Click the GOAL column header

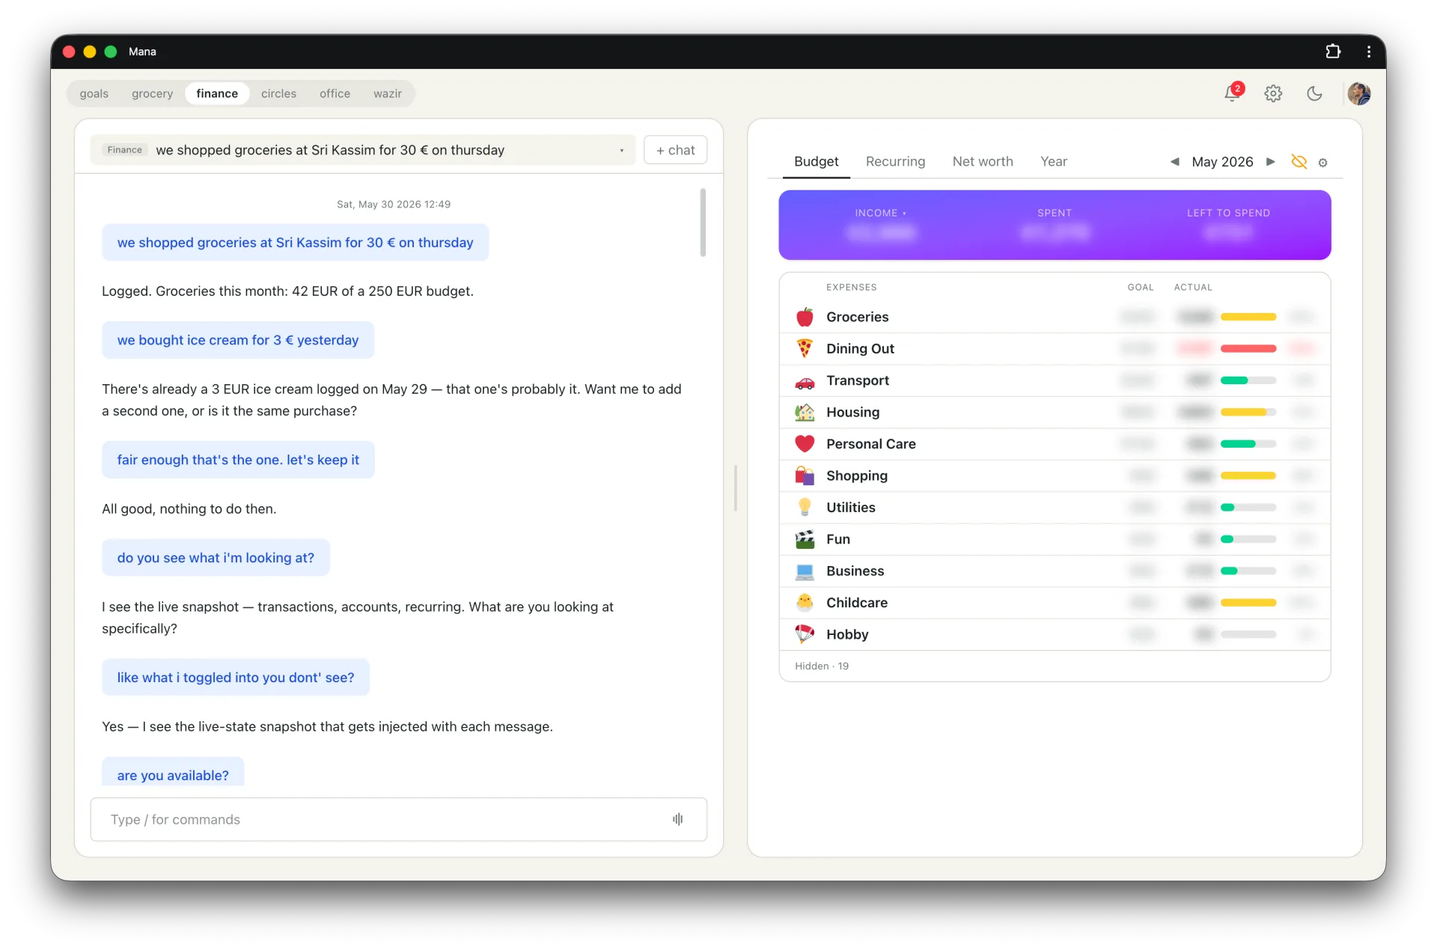coord(1141,288)
